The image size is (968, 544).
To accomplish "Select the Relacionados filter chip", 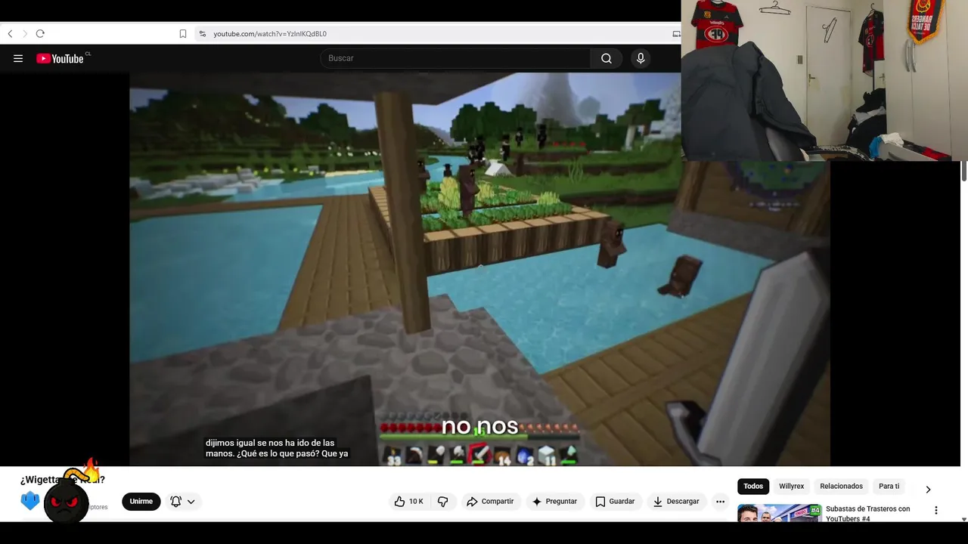I will [842, 487].
